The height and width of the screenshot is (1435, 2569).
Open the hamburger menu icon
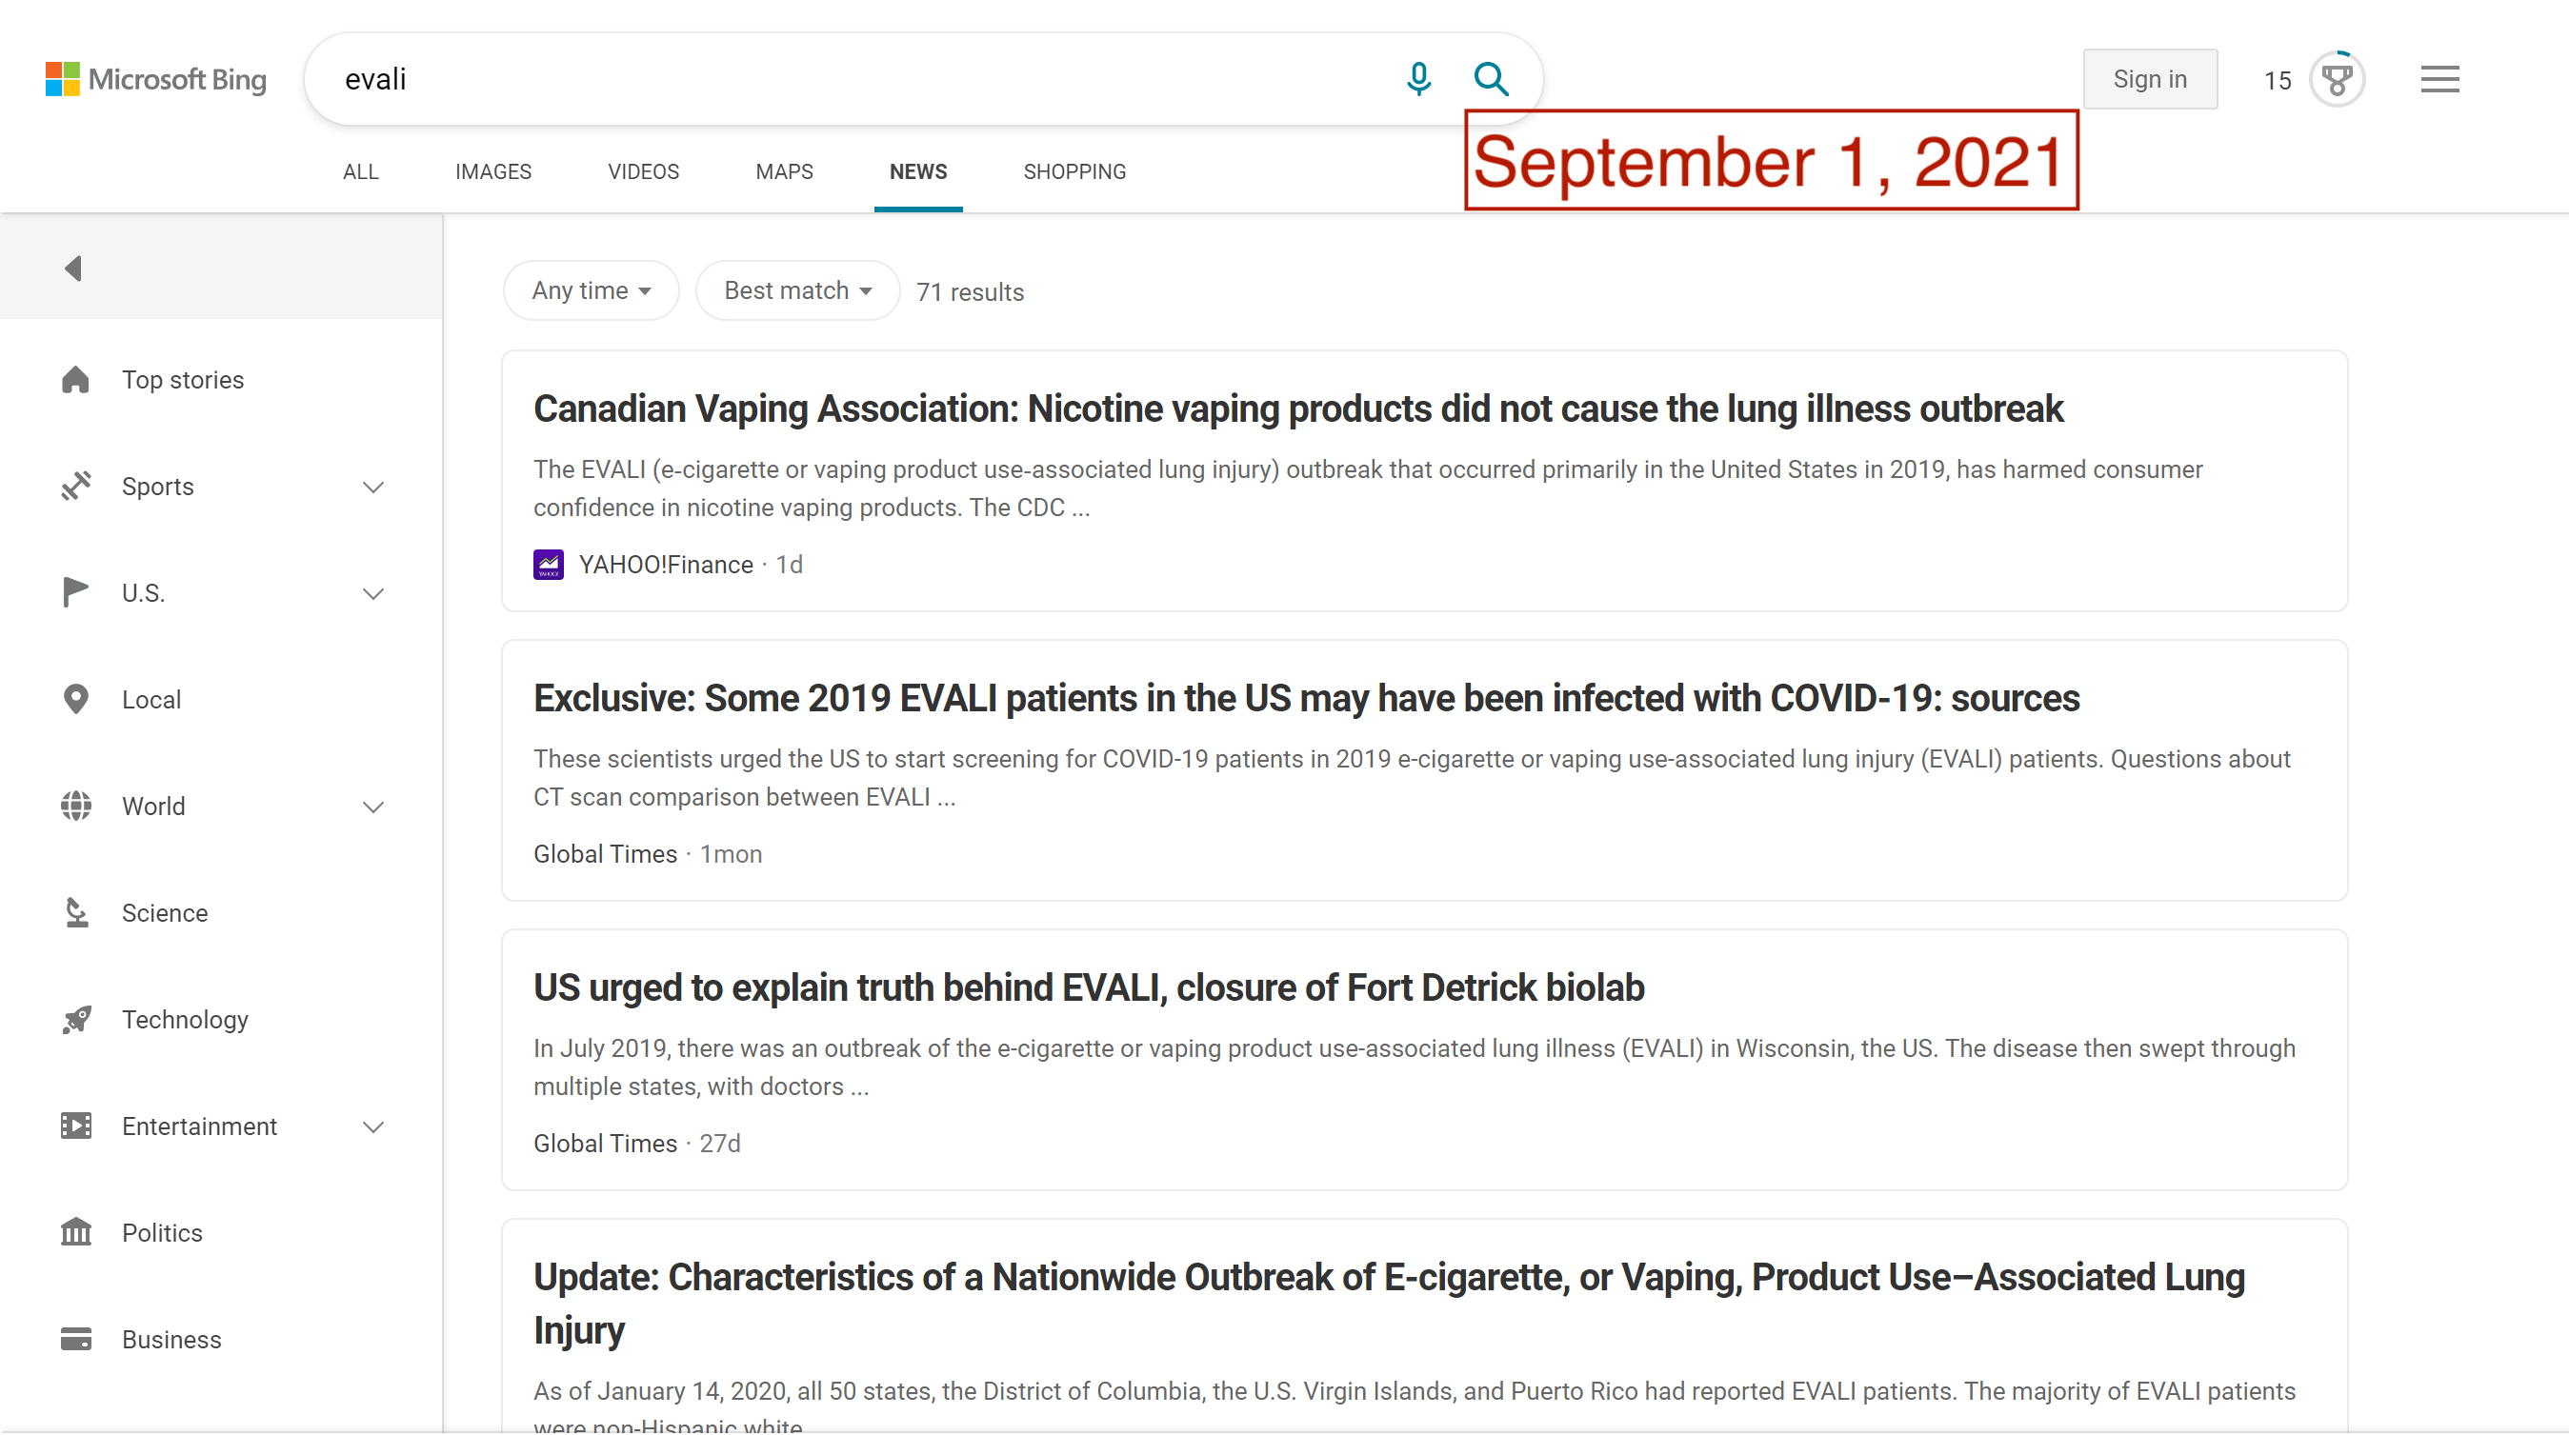pyautogui.click(x=2439, y=79)
